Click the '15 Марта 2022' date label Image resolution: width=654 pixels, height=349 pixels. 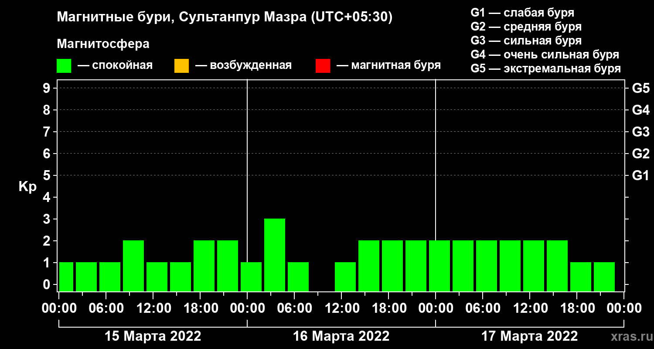tap(153, 336)
